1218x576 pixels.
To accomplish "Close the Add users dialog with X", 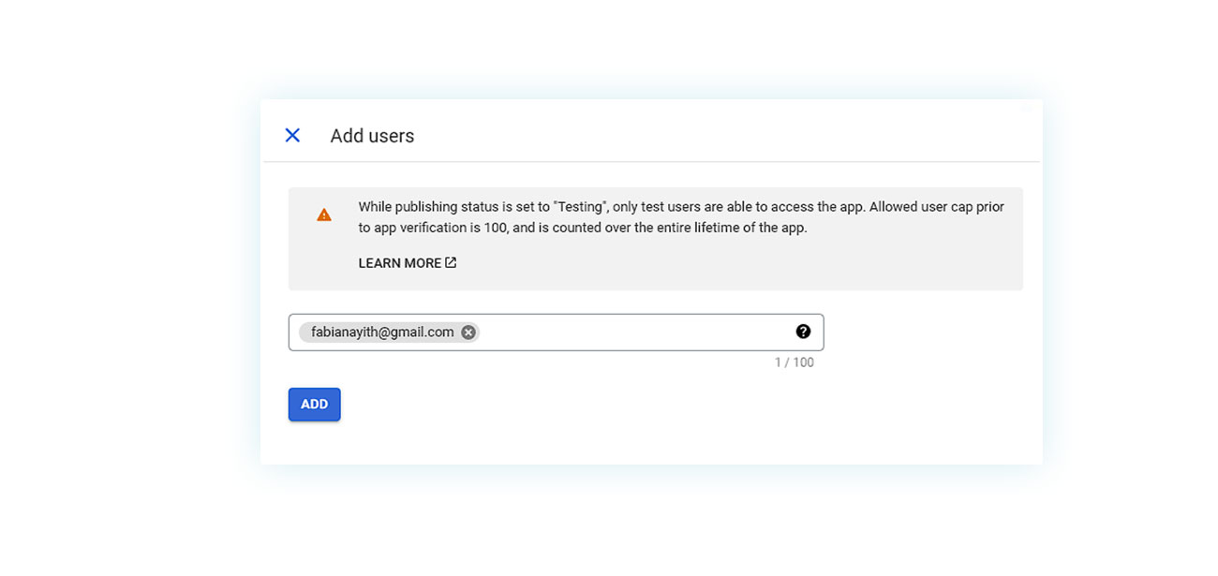I will coord(292,136).
